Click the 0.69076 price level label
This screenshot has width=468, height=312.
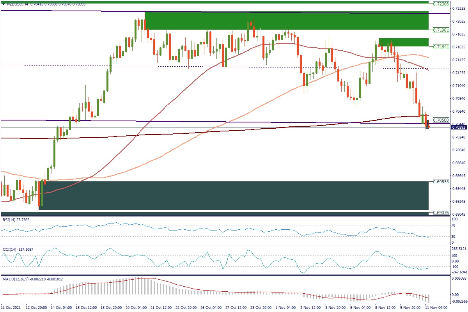[x=441, y=212]
